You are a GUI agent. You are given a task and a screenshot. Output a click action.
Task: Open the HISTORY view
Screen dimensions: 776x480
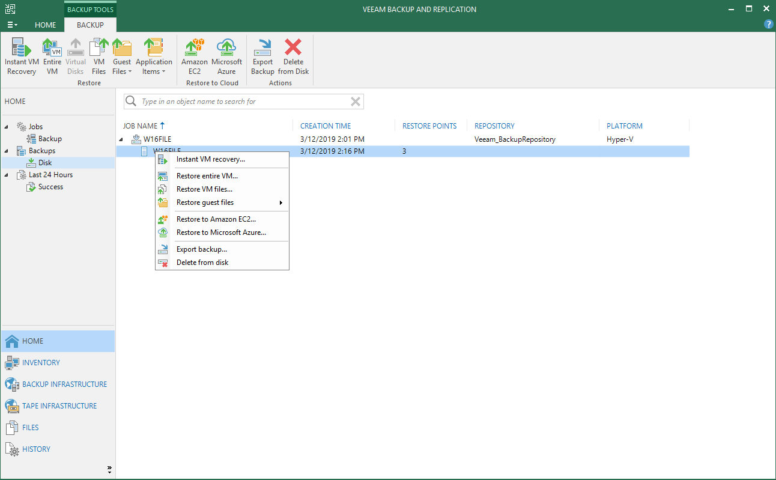[x=58, y=449]
